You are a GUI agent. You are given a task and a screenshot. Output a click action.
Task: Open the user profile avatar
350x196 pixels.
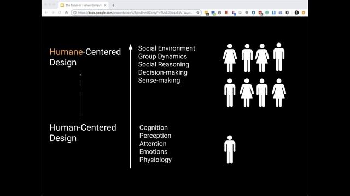(296, 13)
